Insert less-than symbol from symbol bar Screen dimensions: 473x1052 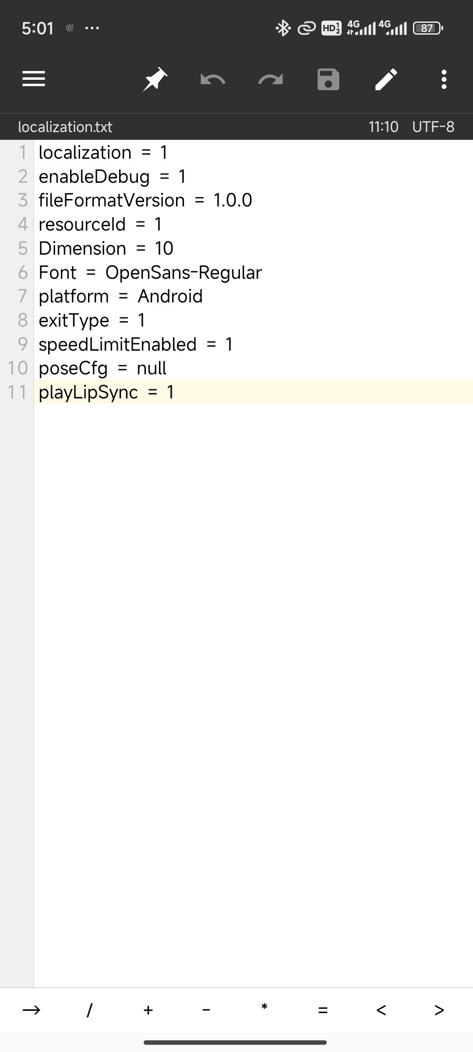point(381,1010)
